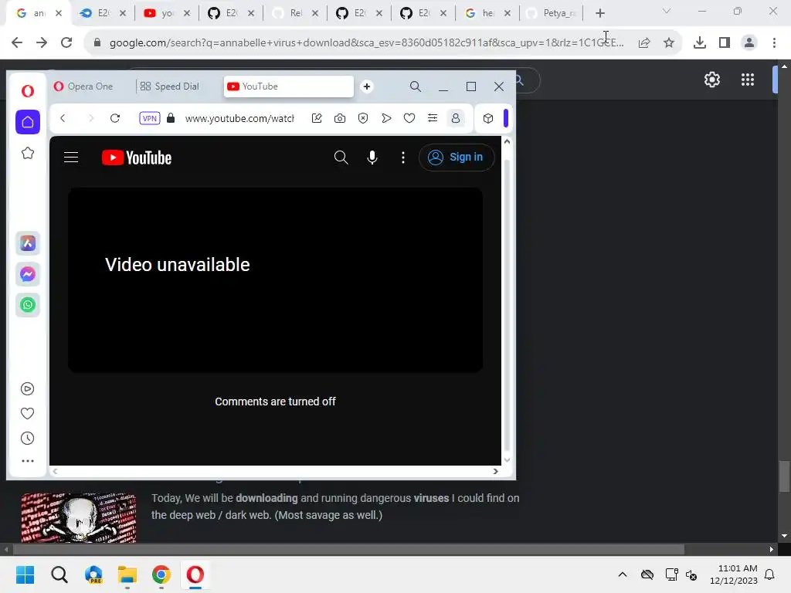Open WhatsApp in Opera sidebar
Screen dimensions: 791x593
pyautogui.click(x=28, y=305)
